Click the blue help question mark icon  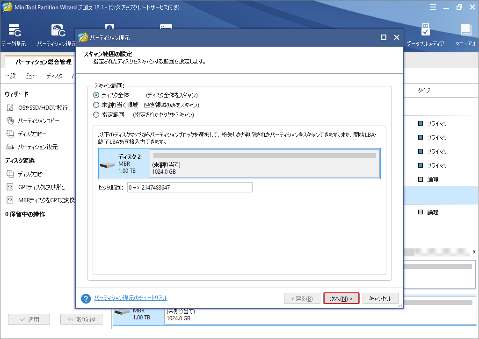click(x=86, y=298)
